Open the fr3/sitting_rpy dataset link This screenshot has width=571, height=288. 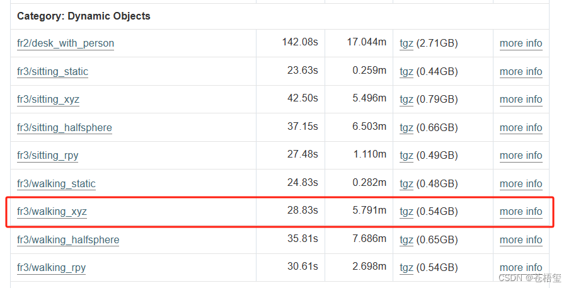coord(47,156)
